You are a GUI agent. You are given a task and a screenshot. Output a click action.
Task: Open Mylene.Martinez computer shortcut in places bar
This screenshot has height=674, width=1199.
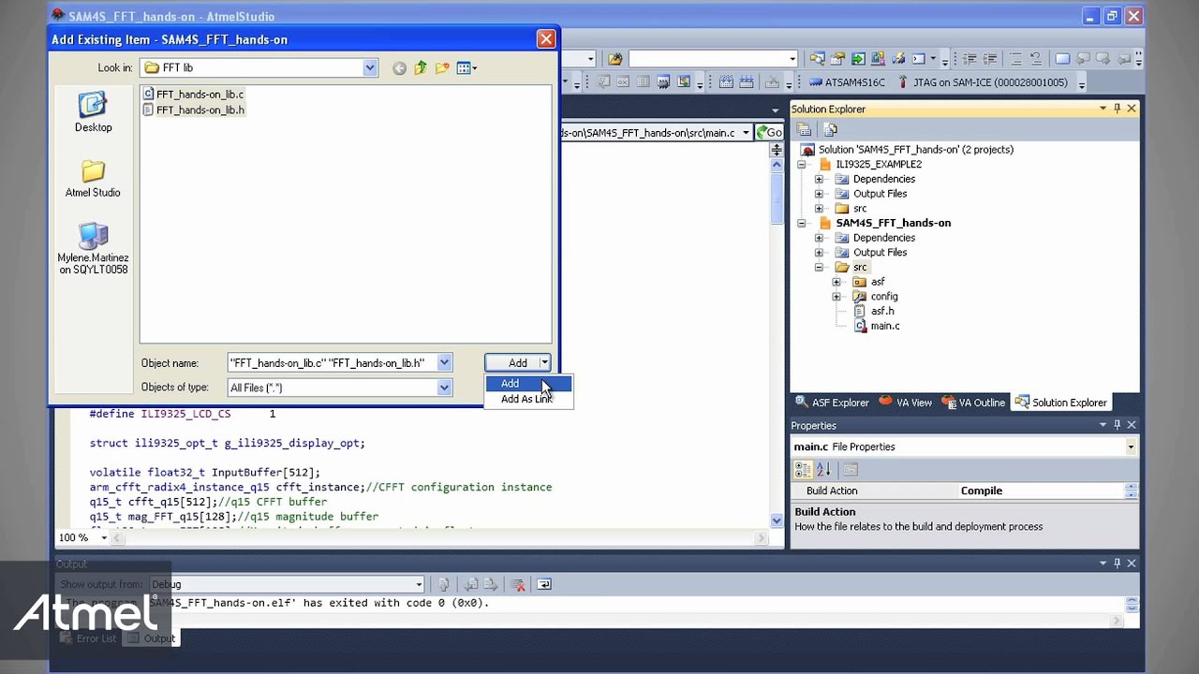(x=93, y=249)
